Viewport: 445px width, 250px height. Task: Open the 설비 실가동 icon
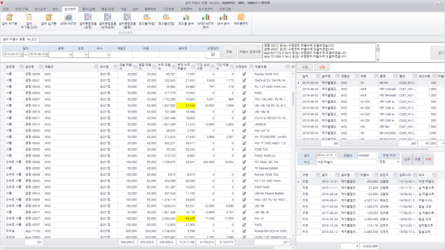tap(49, 19)
